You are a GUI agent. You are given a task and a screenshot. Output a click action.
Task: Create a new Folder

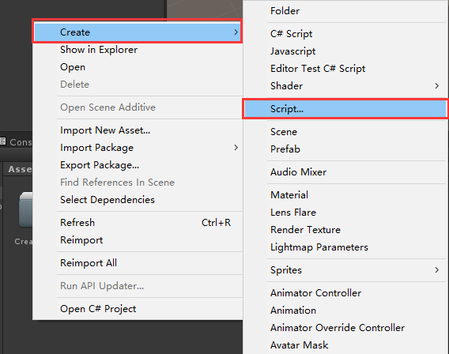pyautogui.click(x=285, y=11)
